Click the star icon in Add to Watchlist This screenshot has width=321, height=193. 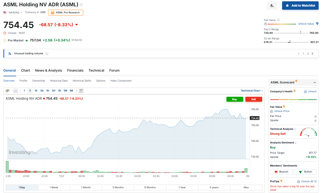(x=287, y=6)
